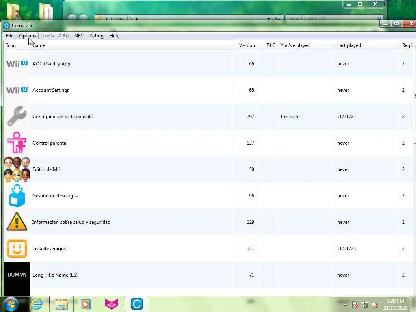
Task: Sort by the You've played column header
Action: [306, 45]
